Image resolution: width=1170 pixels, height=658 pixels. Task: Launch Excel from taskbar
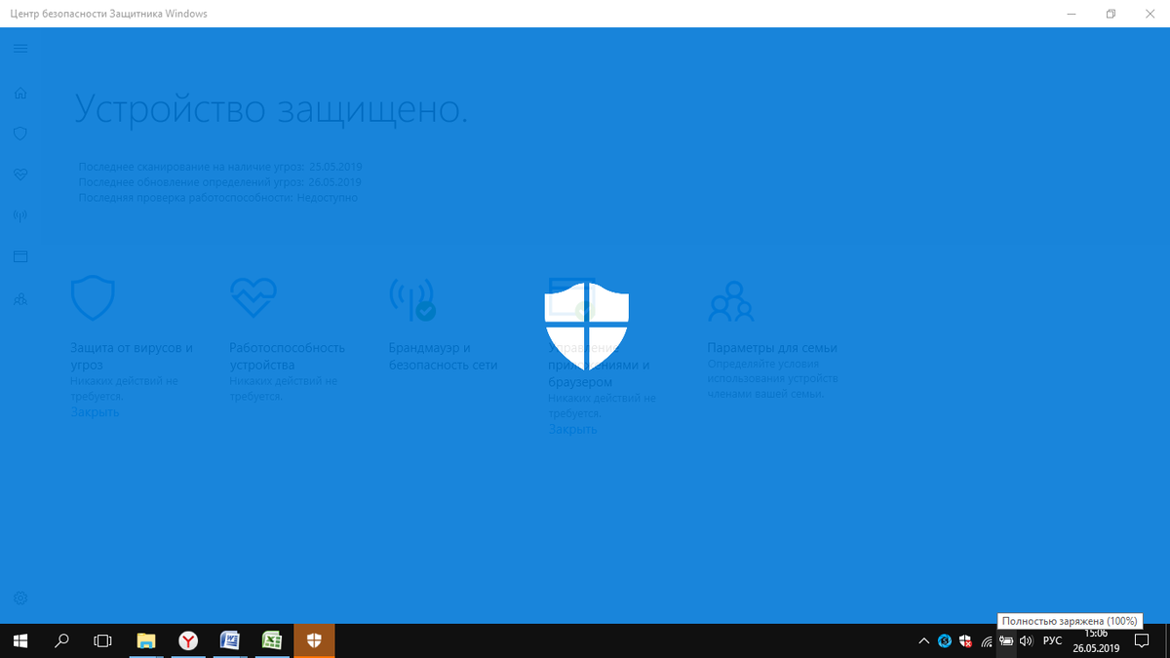click(x=272, y=640)
